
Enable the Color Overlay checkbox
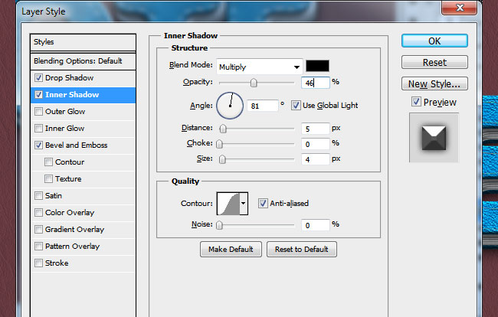tap(39, 212)
